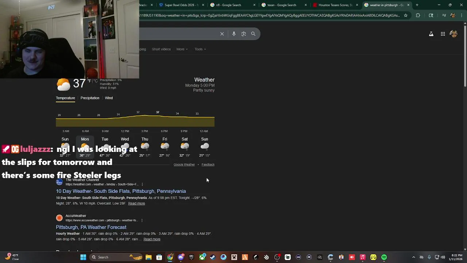Open Discord from taskbar
This screenshot has width=467, height=263.
pos(181,257)
